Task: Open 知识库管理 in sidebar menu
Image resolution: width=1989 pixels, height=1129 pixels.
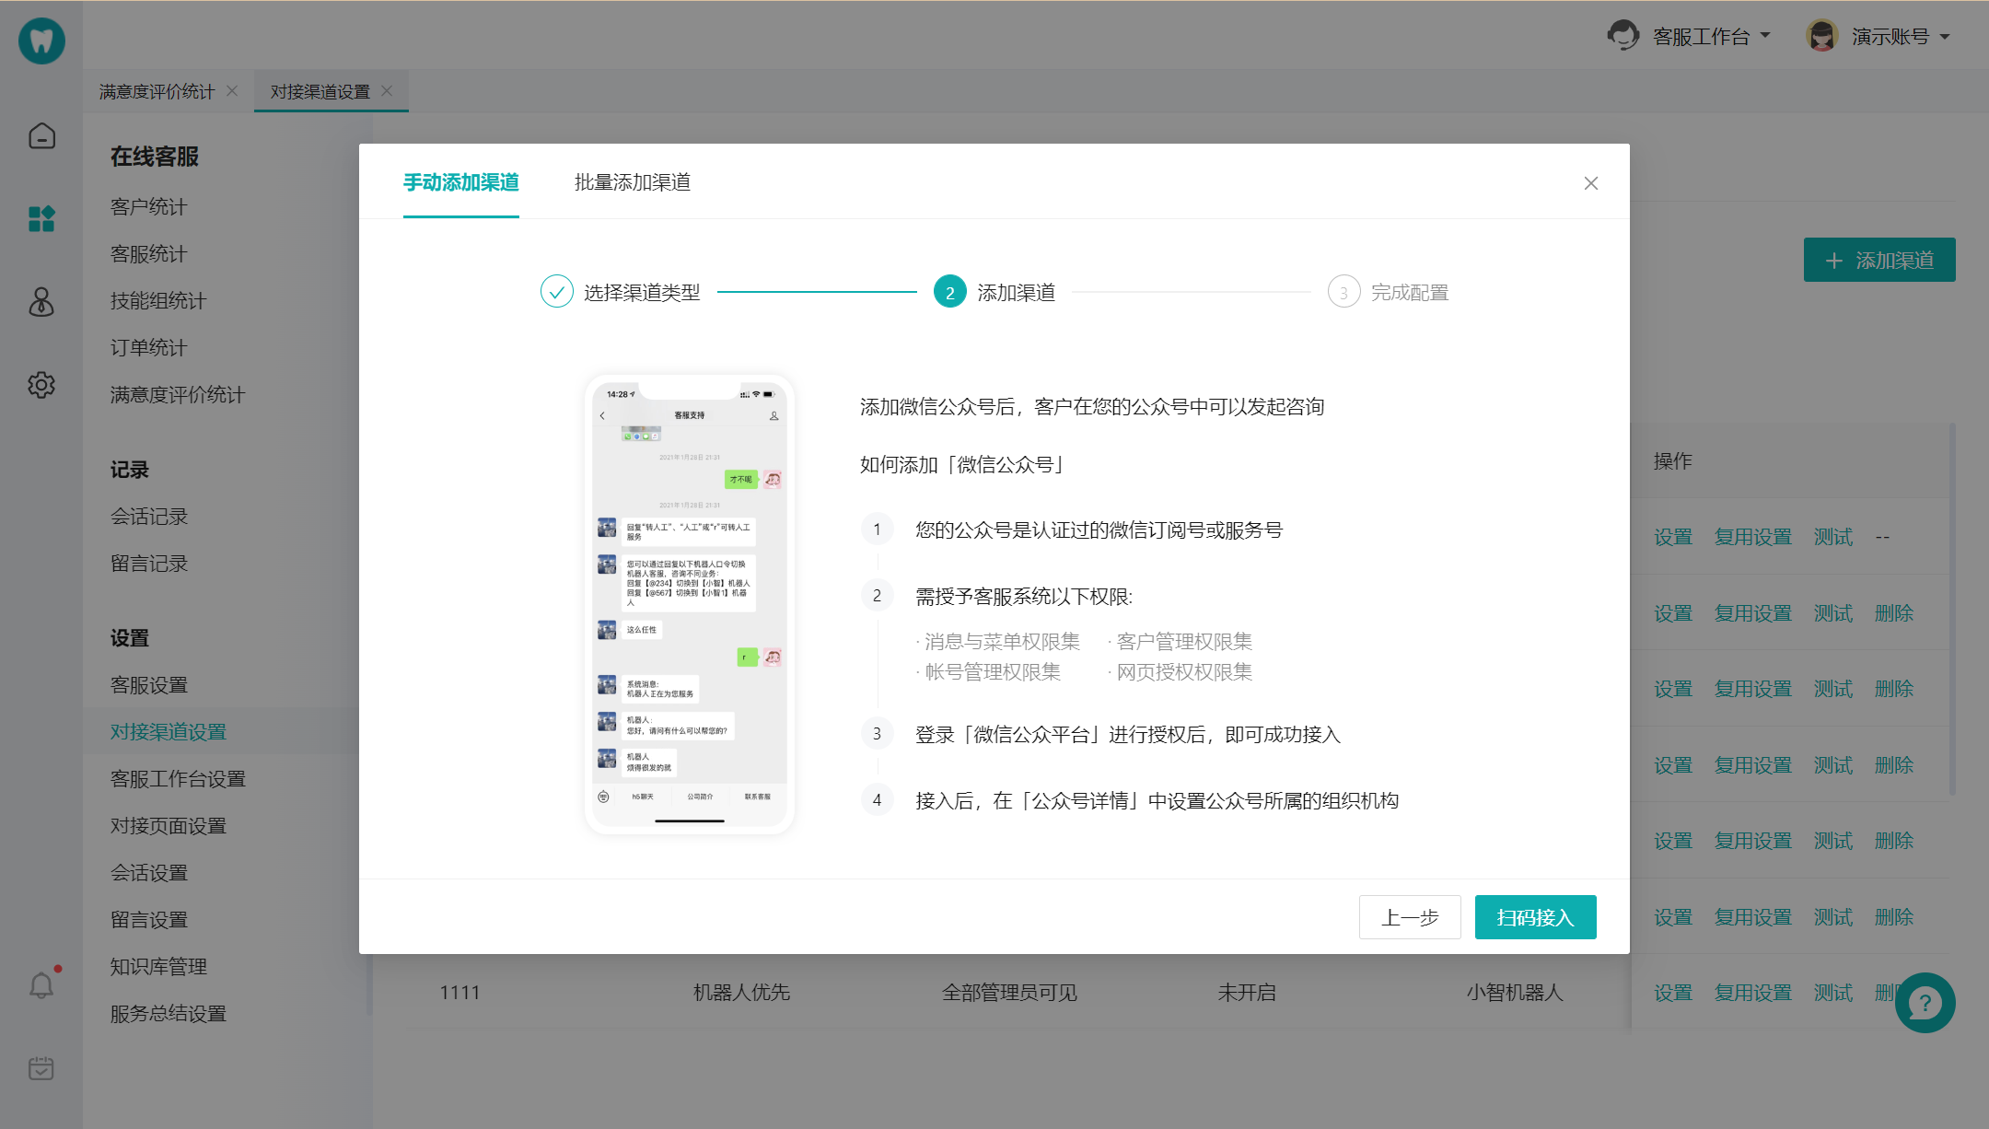Action: tap(158, 966)
